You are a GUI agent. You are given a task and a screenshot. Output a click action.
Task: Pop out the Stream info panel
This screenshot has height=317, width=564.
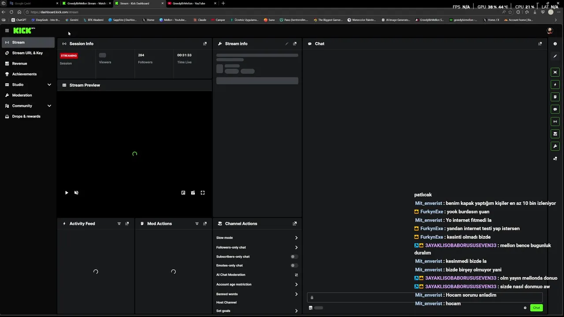click(x=295, y=44)
